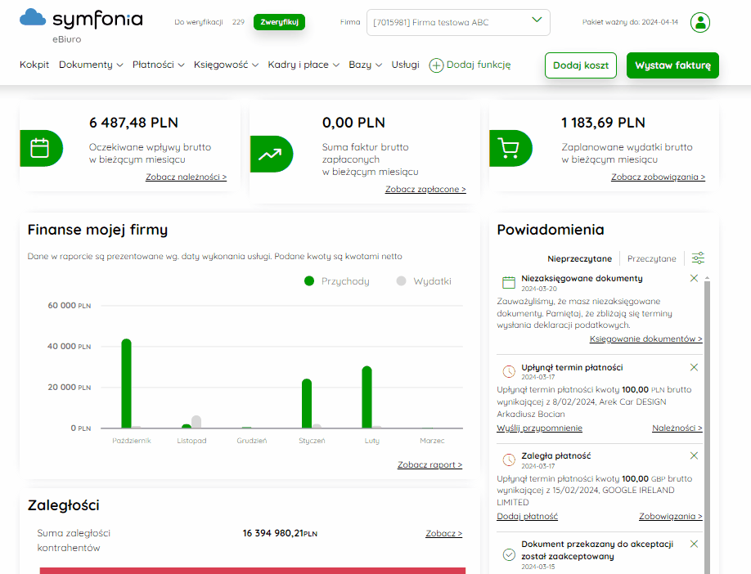Open the Należności link in notification

tap(677, 428)
